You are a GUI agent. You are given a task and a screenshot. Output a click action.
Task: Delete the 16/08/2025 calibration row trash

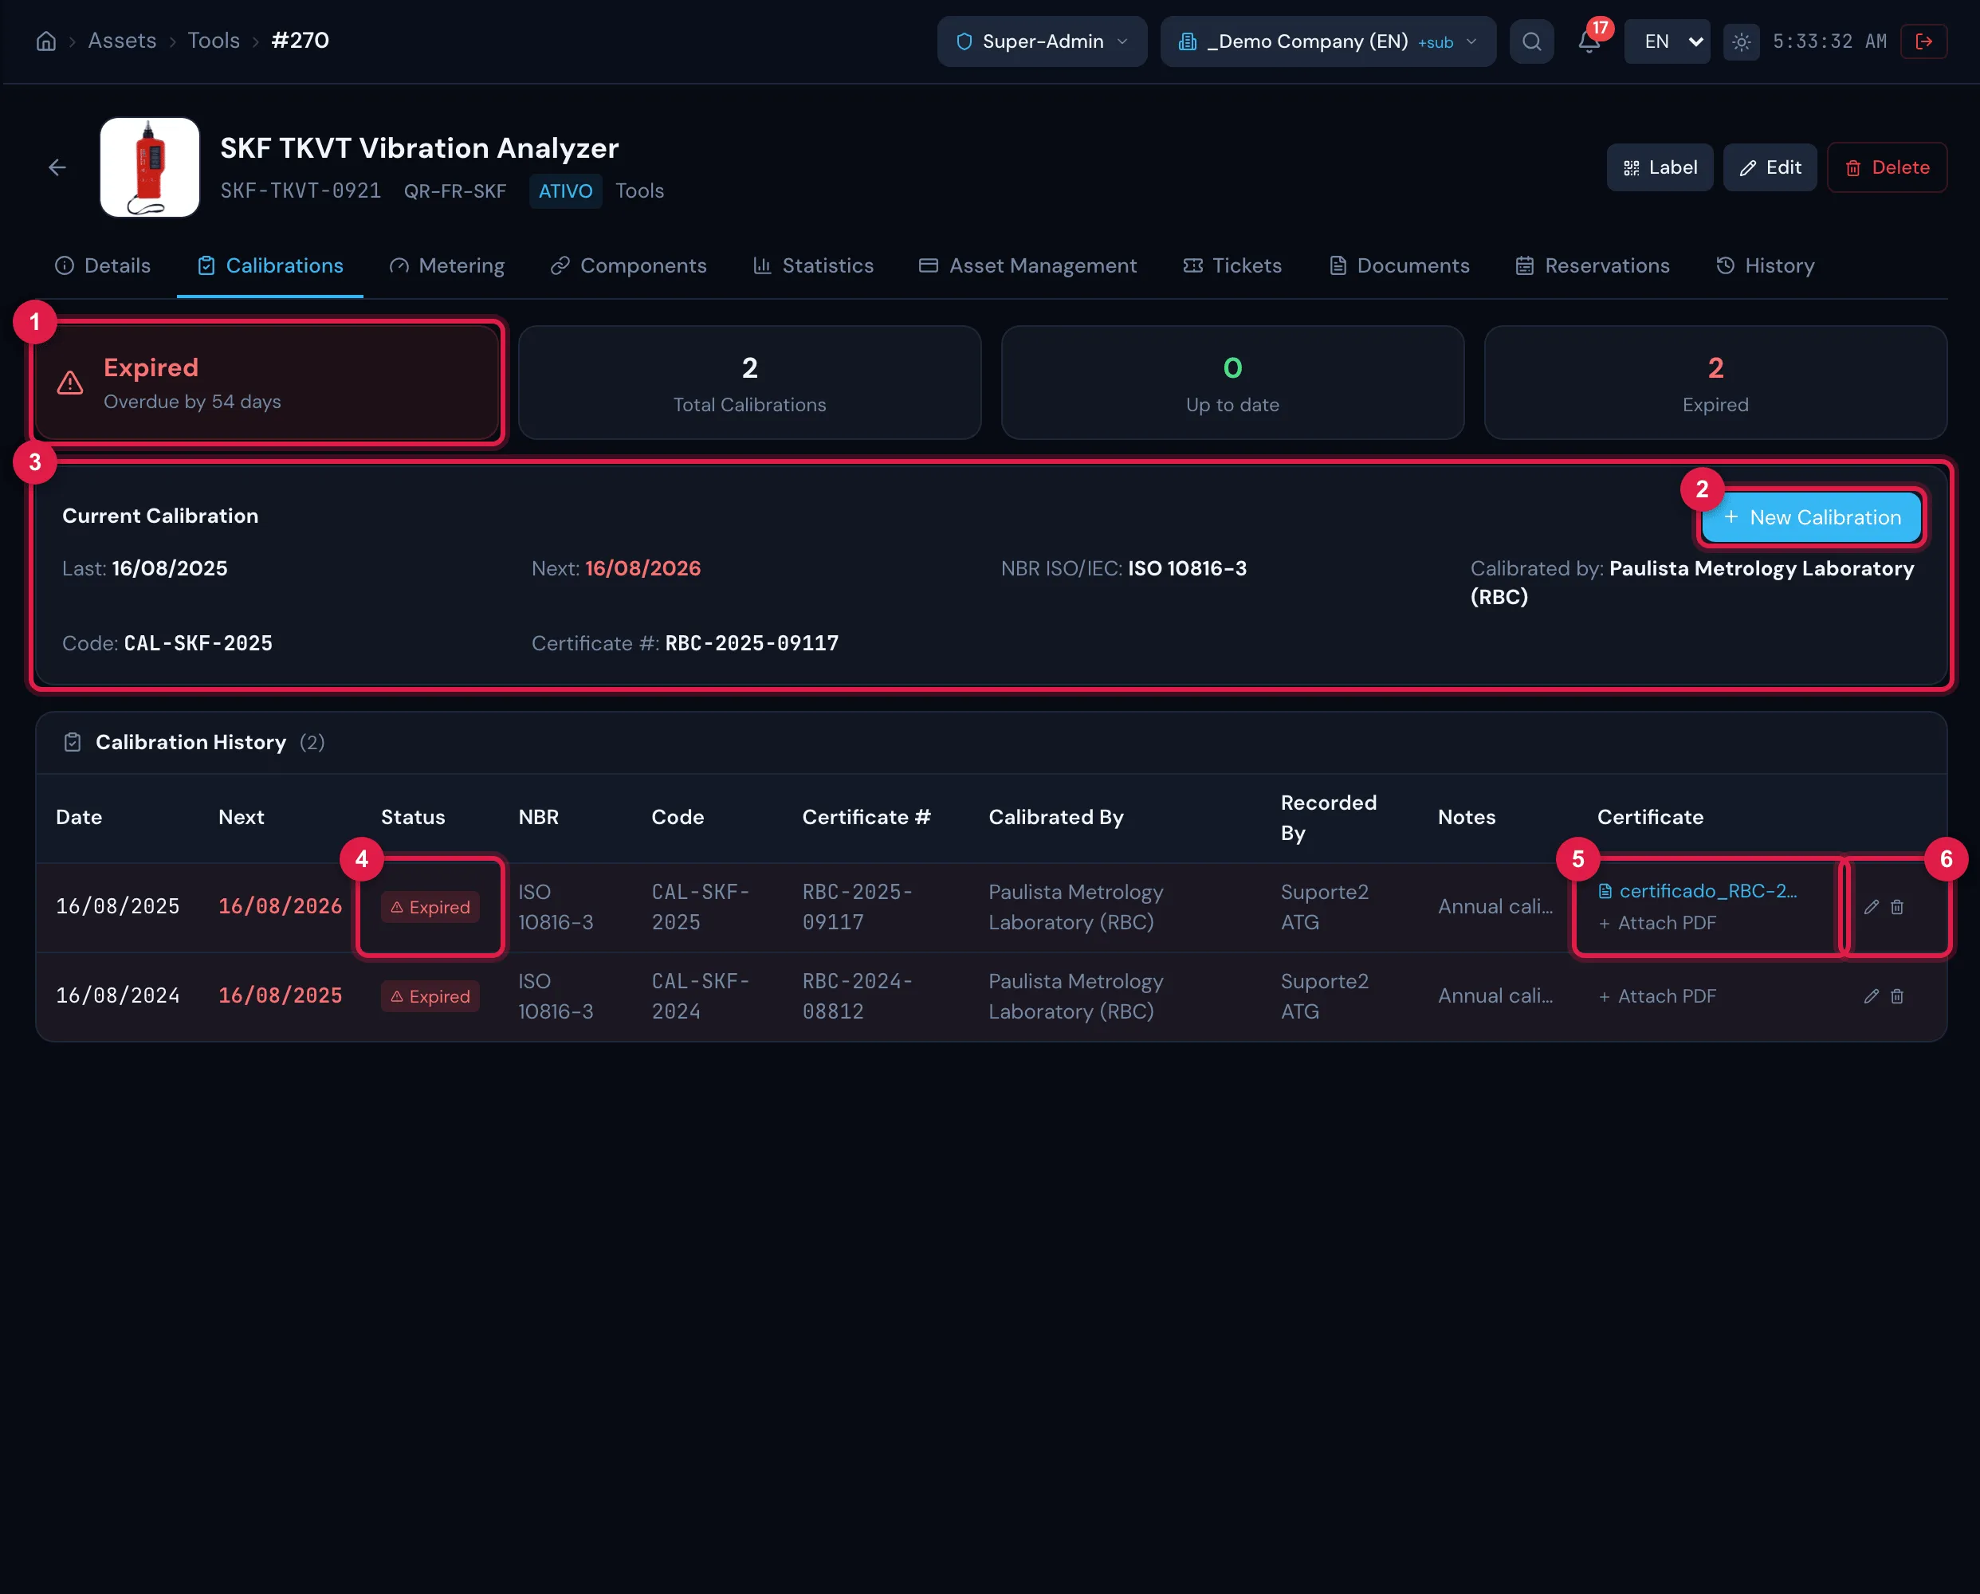tap(1897, 907)
